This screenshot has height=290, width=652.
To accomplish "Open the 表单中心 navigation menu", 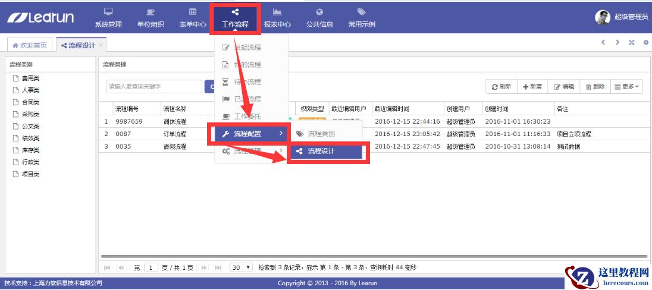I will point(193,18).
